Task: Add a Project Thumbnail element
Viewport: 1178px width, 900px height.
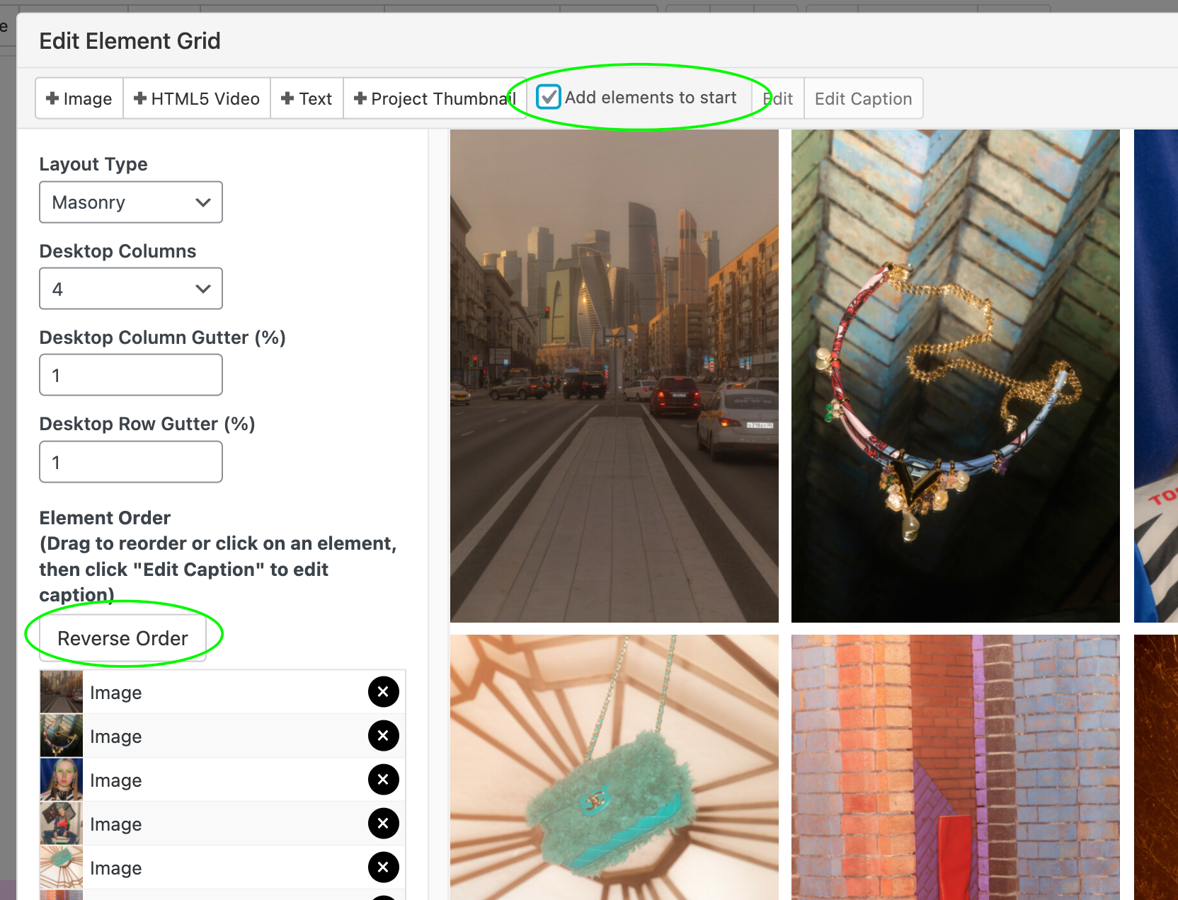Action: point(433,99)
